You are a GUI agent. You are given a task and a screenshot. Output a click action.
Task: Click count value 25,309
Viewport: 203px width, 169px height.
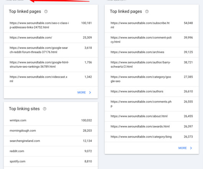(87, 37)
